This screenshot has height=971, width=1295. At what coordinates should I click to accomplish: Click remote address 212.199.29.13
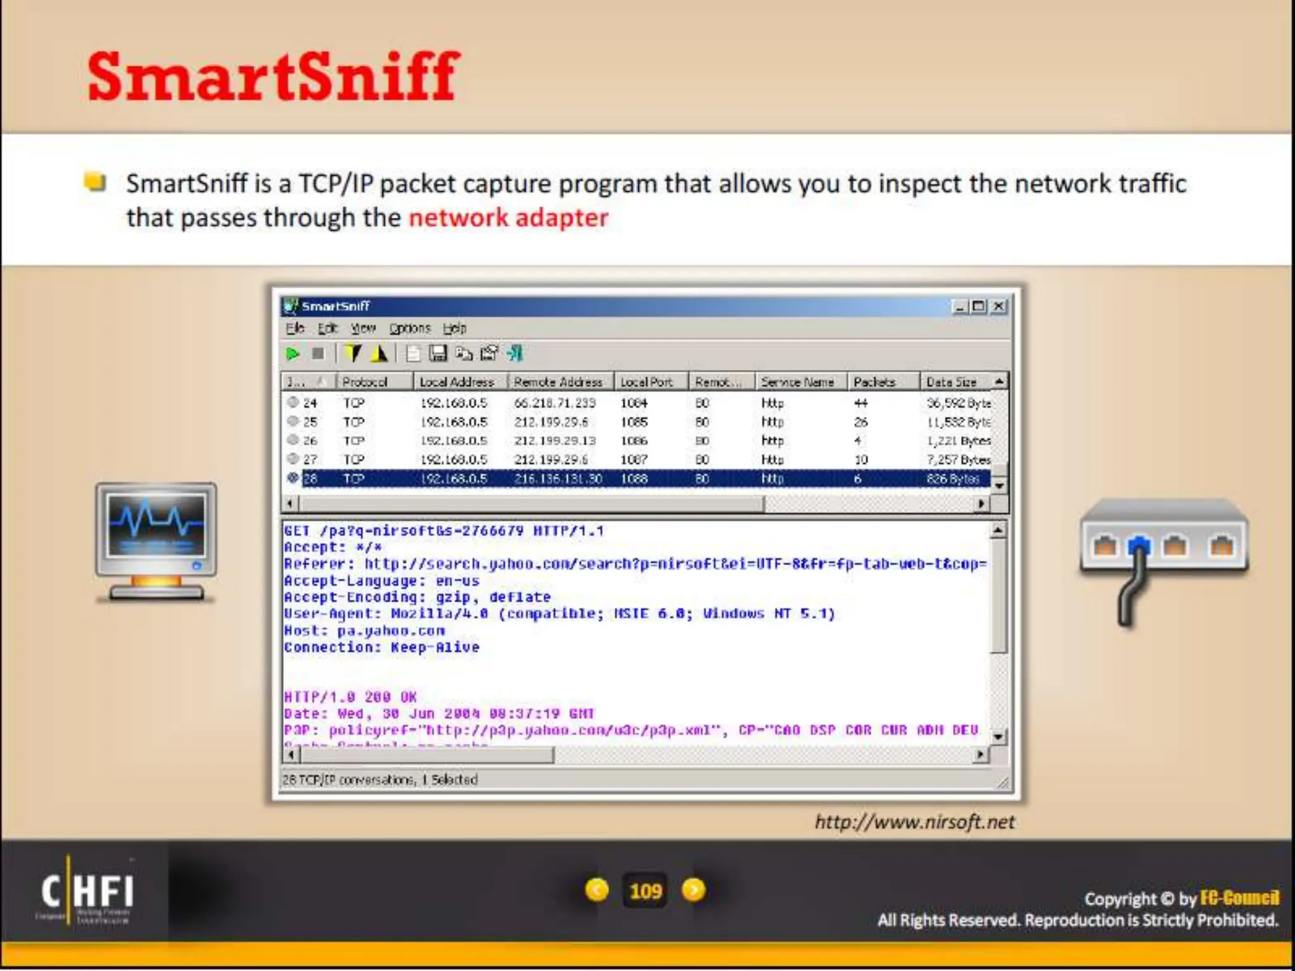pyautogui.click(x=555, y=441)
